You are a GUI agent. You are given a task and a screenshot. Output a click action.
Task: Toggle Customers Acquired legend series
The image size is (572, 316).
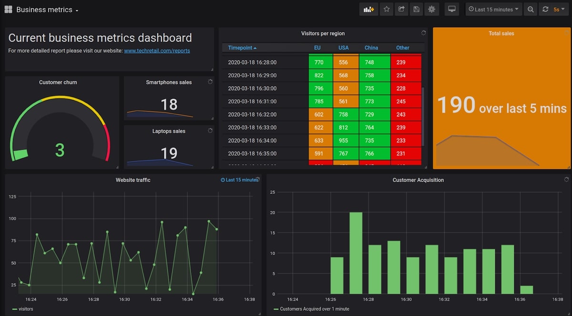311,309
